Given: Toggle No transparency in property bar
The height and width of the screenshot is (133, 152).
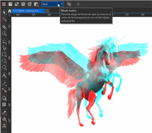Looking at the screenshot, I should click(x=4, y=4).
